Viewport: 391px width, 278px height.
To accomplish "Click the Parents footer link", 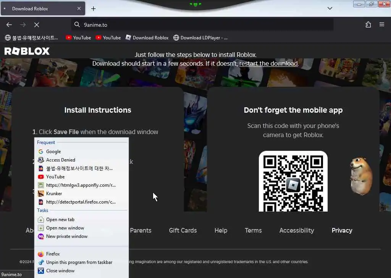I will coord(141,230).
